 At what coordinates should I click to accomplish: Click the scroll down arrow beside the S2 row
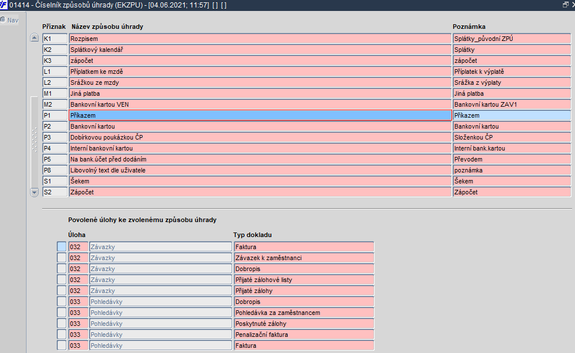coord(34,192)
